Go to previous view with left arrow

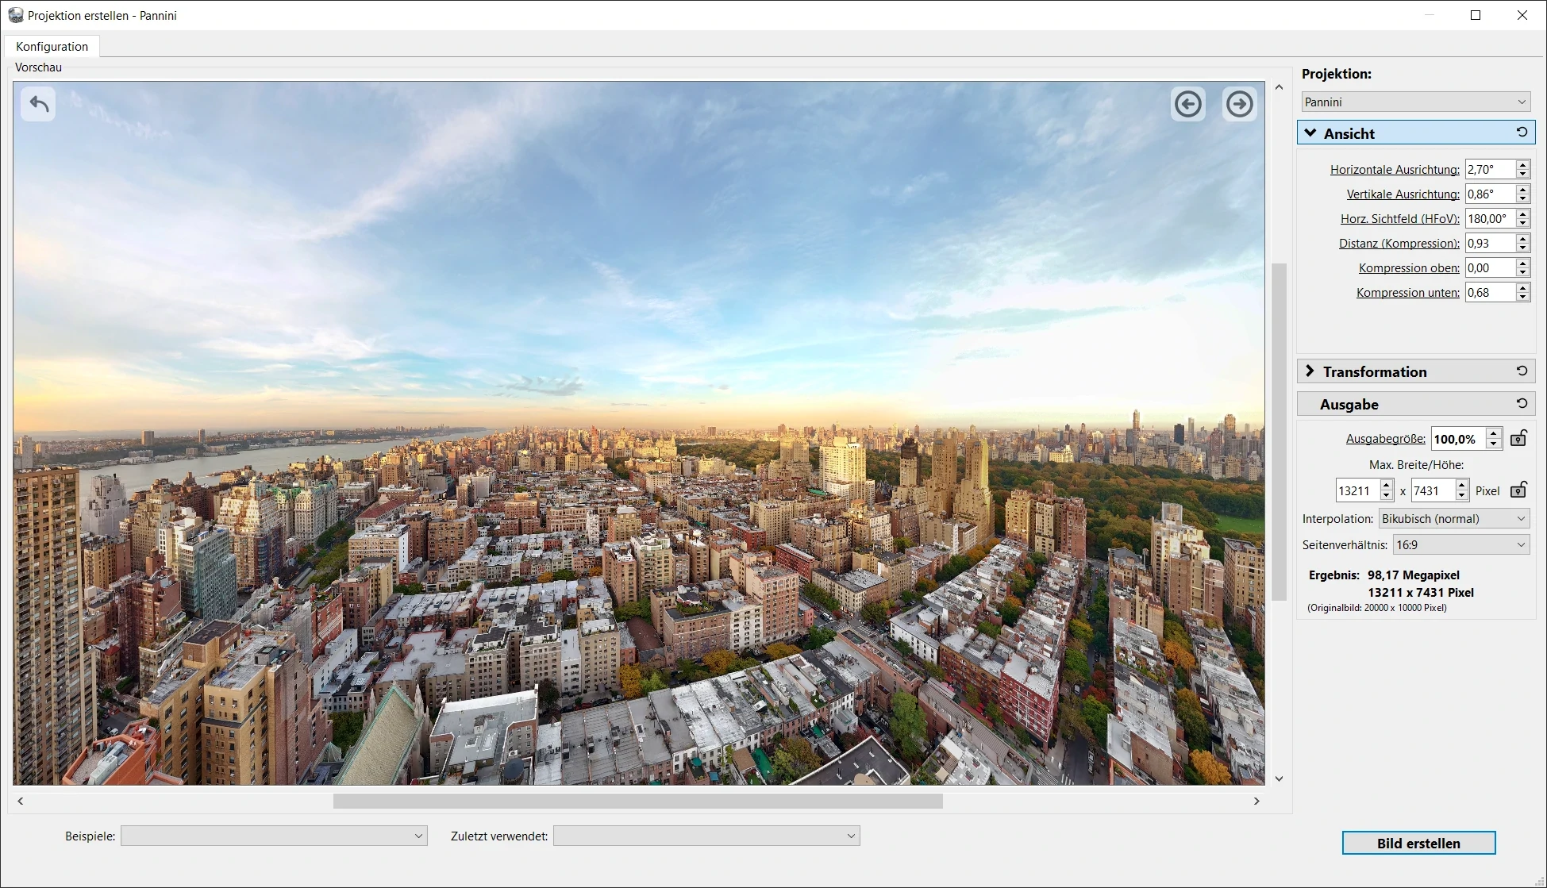point(1188,104)
